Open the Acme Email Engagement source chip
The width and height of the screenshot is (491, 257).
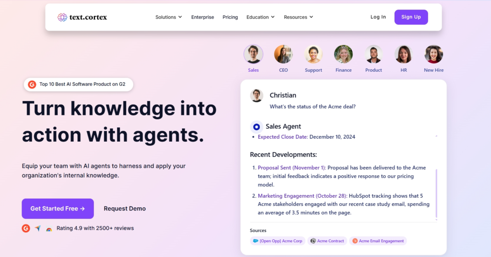(x=378, y=241)
